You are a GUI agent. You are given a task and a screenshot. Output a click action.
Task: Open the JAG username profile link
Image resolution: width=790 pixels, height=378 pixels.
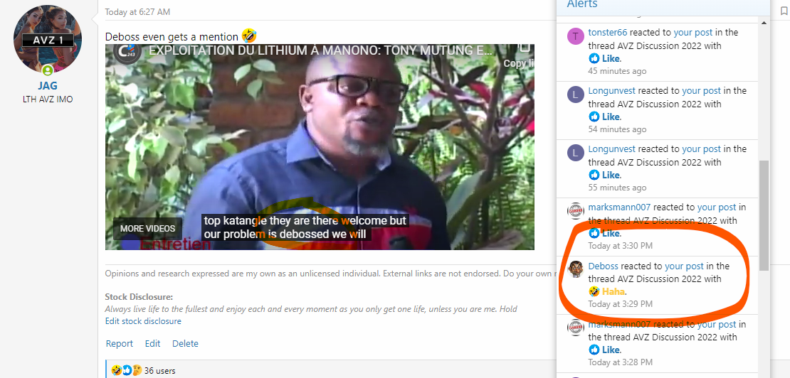coord(48,86)
